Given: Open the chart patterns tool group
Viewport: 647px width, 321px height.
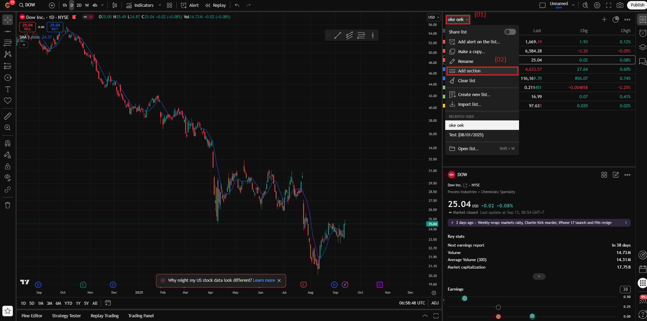Looking at the screenshot, I should pyautogui.click(x=8, y=54).
